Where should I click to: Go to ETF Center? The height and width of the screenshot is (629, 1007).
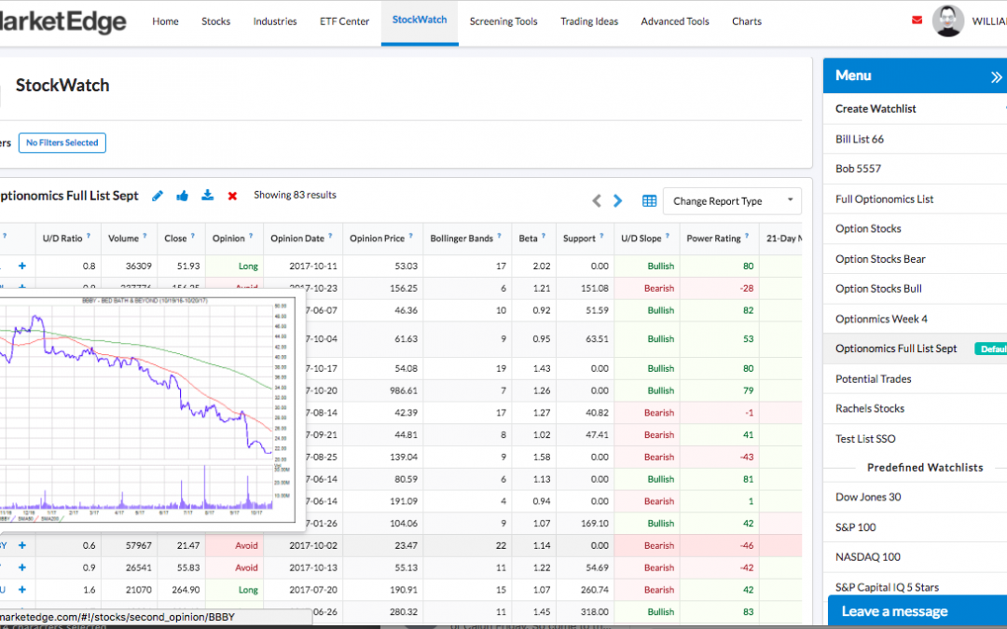click(x=344, y=21)
